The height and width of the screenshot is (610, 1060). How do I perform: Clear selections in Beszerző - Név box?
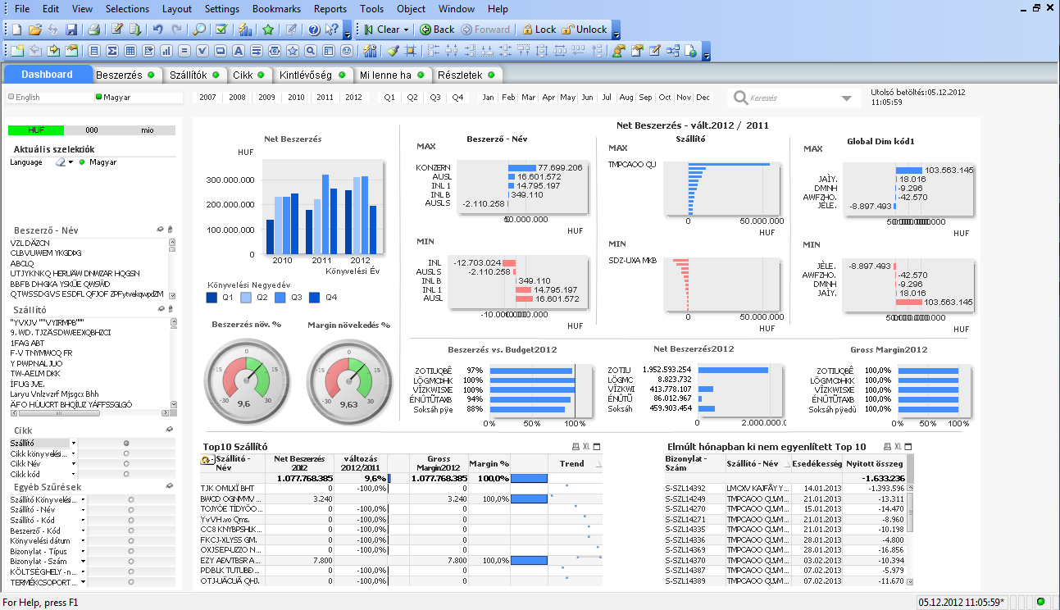pyautogui.click(x=161, y=230)
